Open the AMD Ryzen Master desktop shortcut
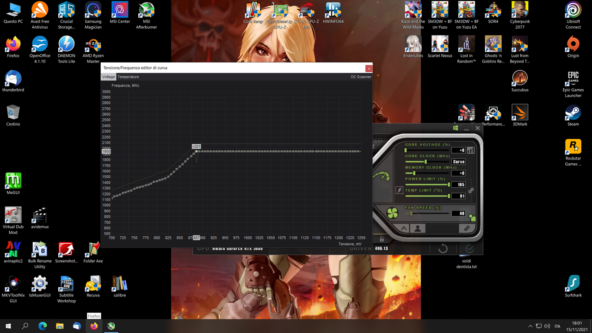The width and height of the screenshot is (592, 333). (x=93, y=50)
